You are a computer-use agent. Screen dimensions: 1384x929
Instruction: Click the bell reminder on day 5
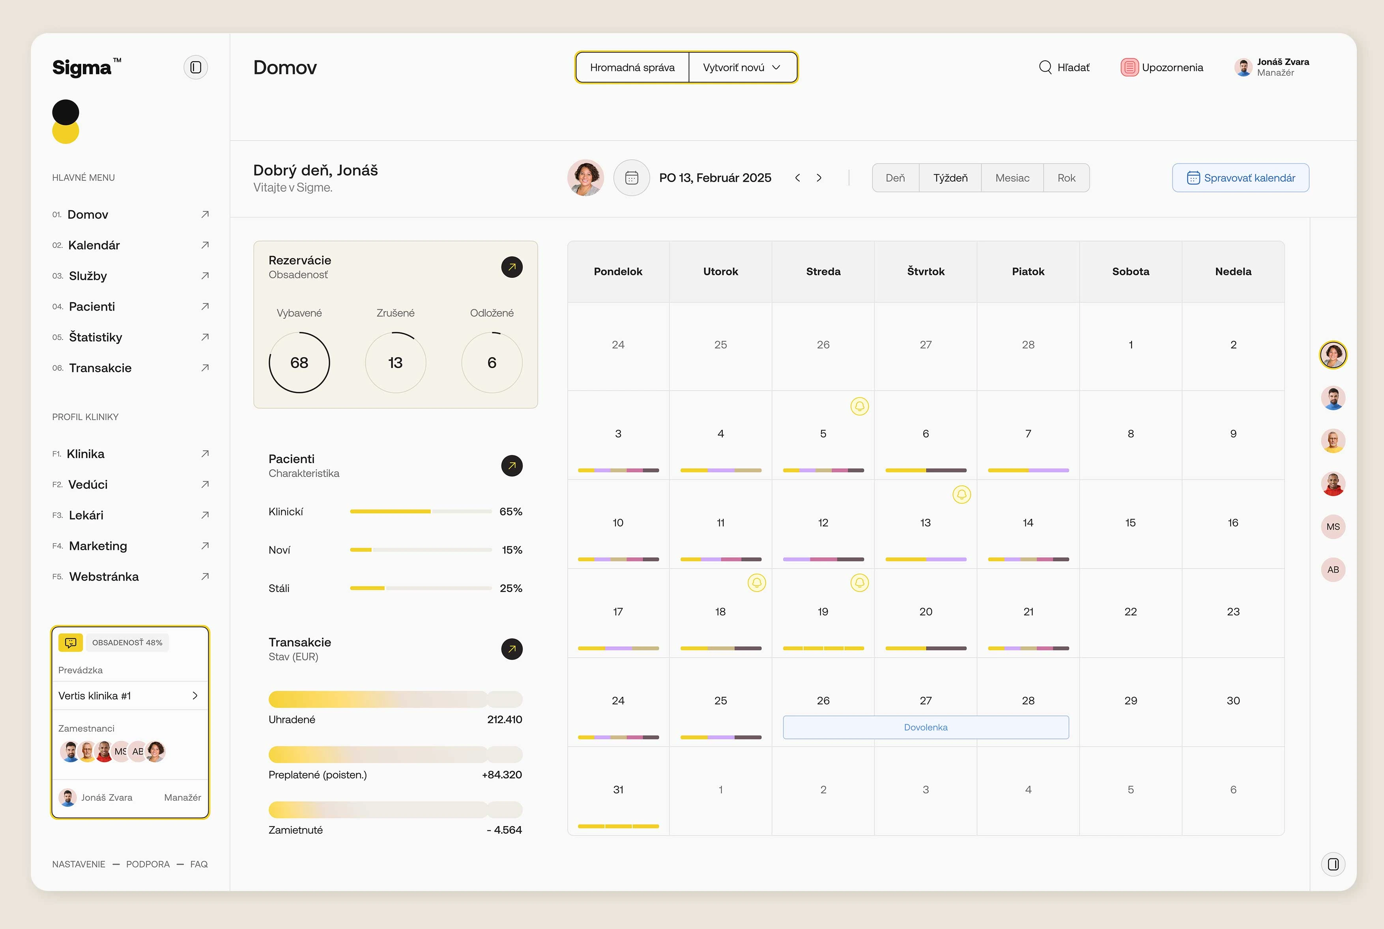pos(858,406)
